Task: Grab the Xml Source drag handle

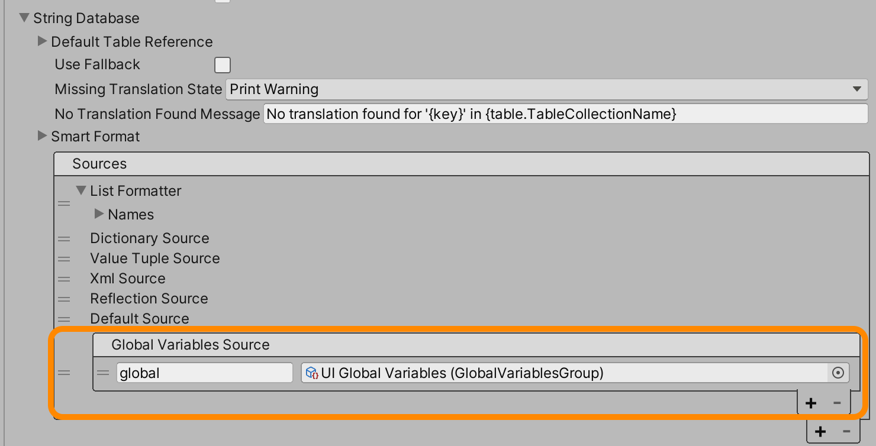Action: coord(64,278)
